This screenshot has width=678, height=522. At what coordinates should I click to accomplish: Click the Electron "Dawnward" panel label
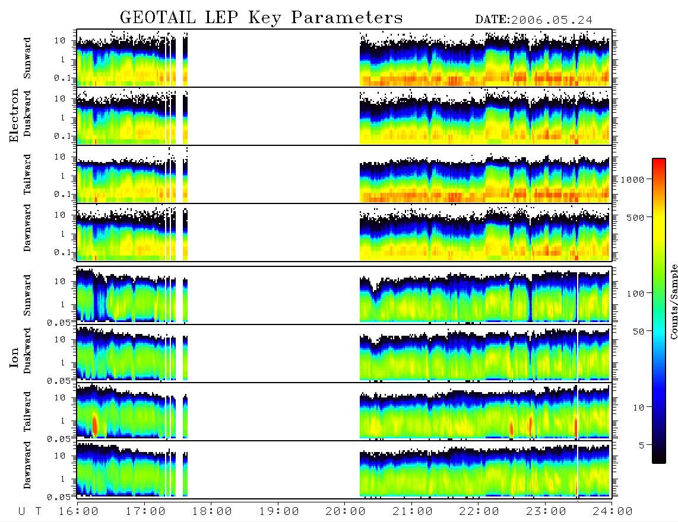coord(27,228)
